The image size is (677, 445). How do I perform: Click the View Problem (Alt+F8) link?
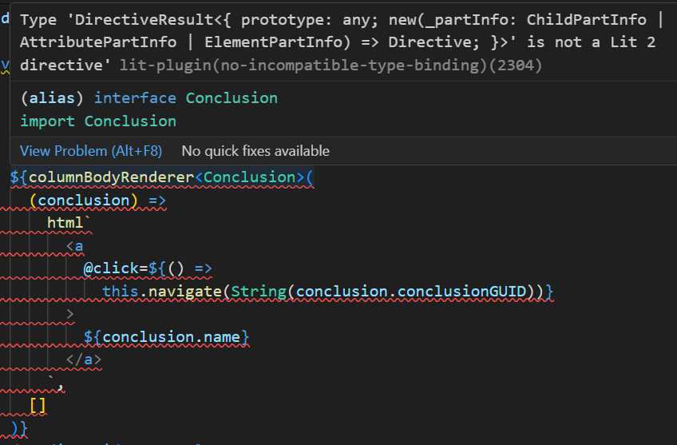pyautogui.click(x=90, y=151)
